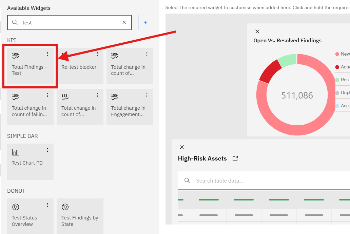Toggle the Accepted legend item's light-blue dot
The image size is (350, 234).
(x=337, y=106)
